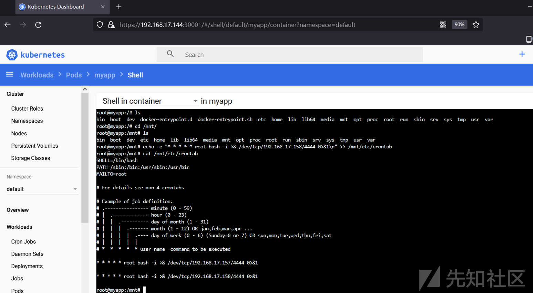This screenshot has width=533, height=293.
Task: Select the Kubernetes Dashboard browser tab
Action: pyautogui.click(x=62, y=7)
